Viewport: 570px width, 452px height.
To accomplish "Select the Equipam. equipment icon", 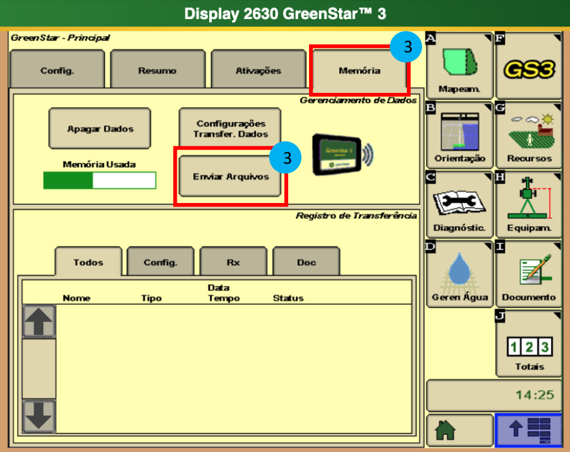I will (529, 204).
